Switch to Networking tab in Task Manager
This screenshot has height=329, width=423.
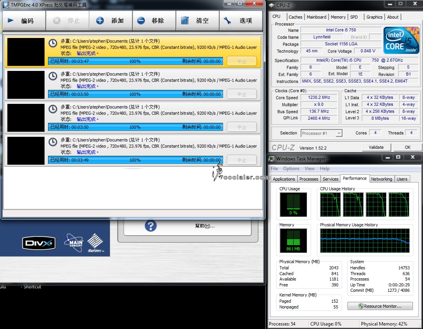[x=382, y=179]
